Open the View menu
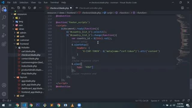 tap(33, 2)
